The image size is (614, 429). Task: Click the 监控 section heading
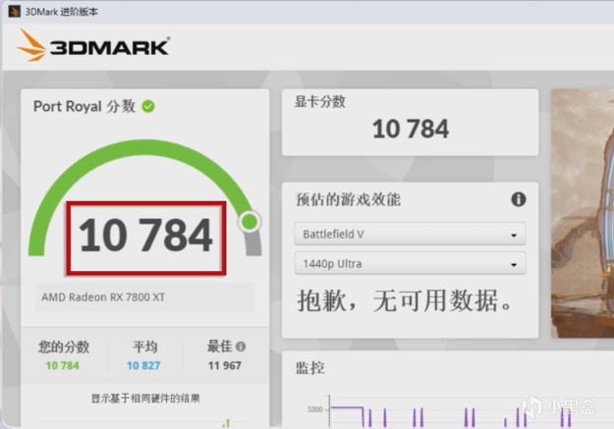click(x=310, y=368)
